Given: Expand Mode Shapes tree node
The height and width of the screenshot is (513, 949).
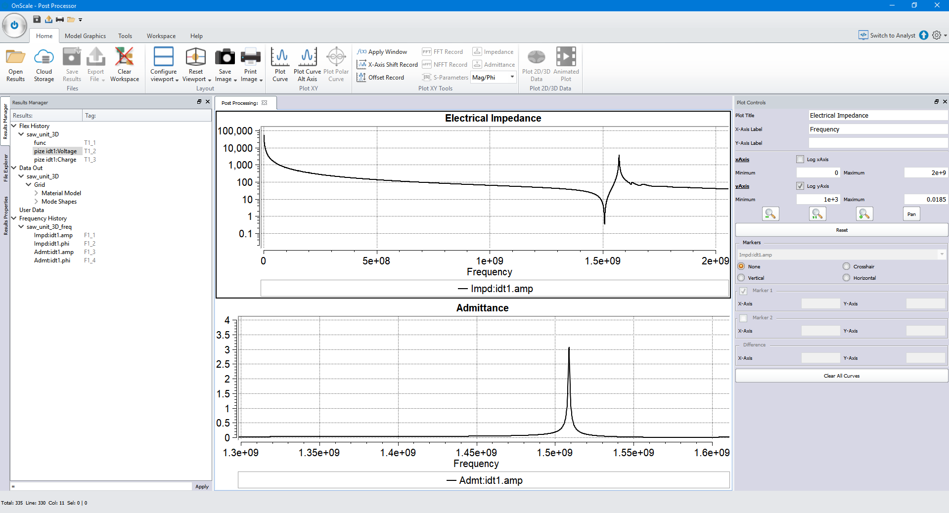Looking at the screenshot, I should point(36,201).
